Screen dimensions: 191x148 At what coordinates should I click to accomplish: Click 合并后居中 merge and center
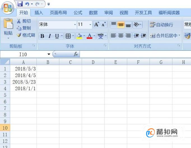(x=164, y=36)
